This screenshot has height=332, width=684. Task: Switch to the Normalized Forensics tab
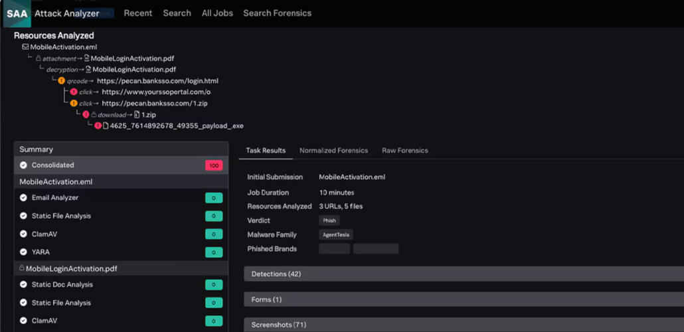(x=334, y=151)
